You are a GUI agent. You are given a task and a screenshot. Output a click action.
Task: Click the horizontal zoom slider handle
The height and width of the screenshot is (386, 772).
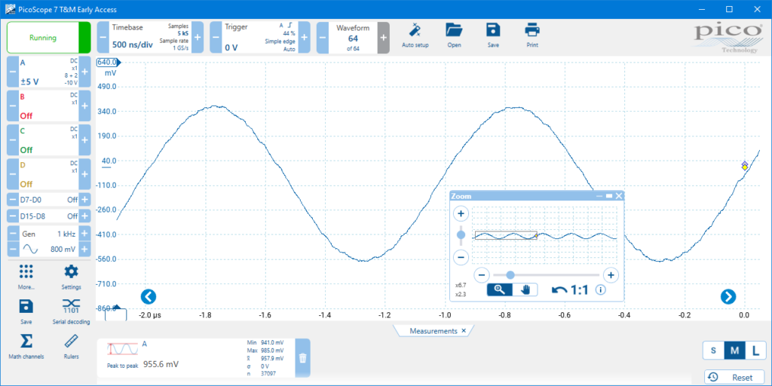(x=510, y=274)
